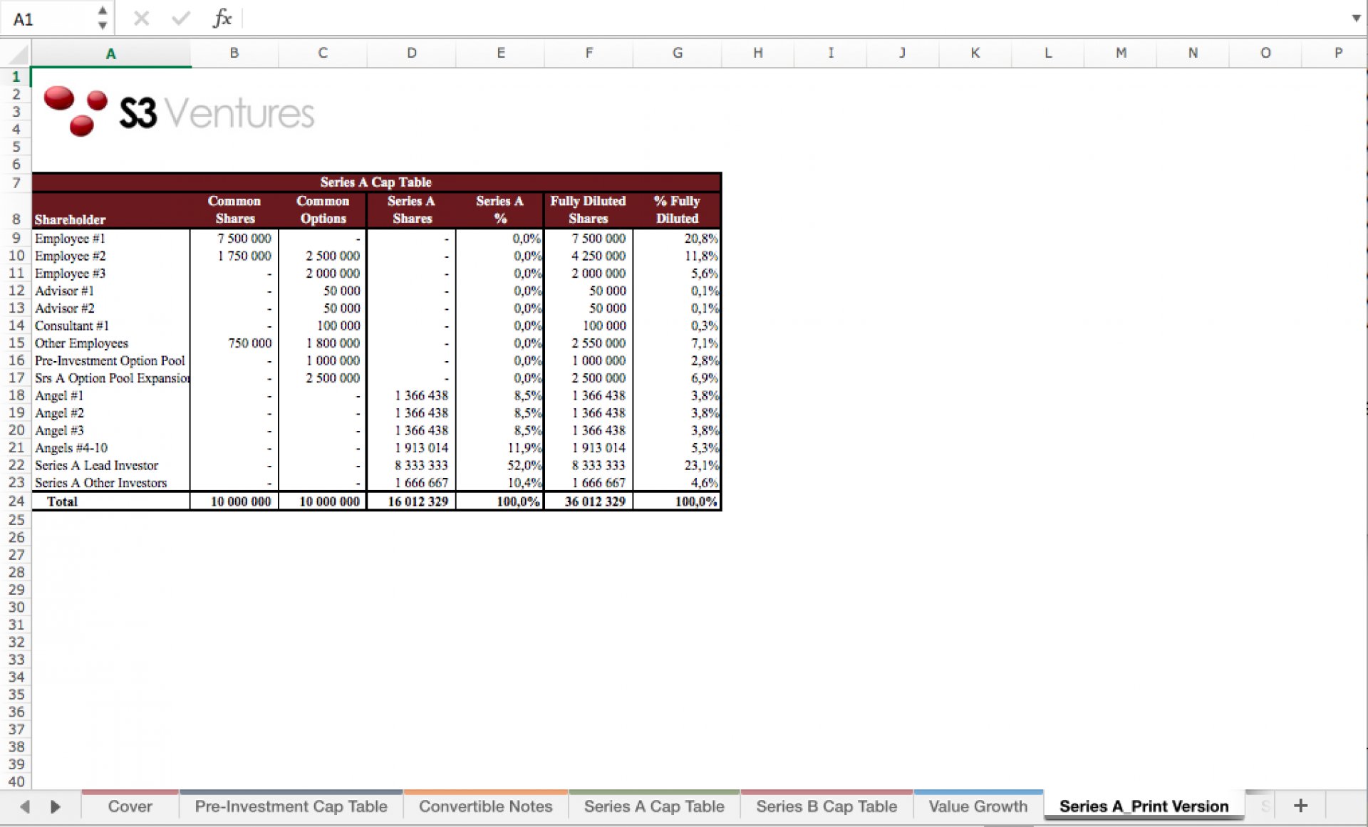Select column A header
Viewport: 1368px width, 827px height.
[x=110, y=53]
